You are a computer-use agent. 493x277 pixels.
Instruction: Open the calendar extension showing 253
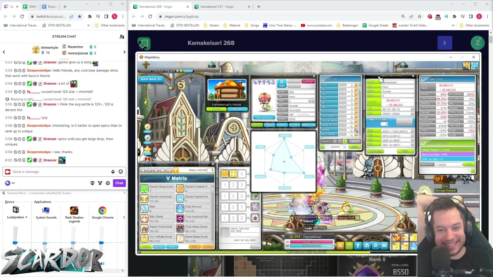(x=438, y=17)
